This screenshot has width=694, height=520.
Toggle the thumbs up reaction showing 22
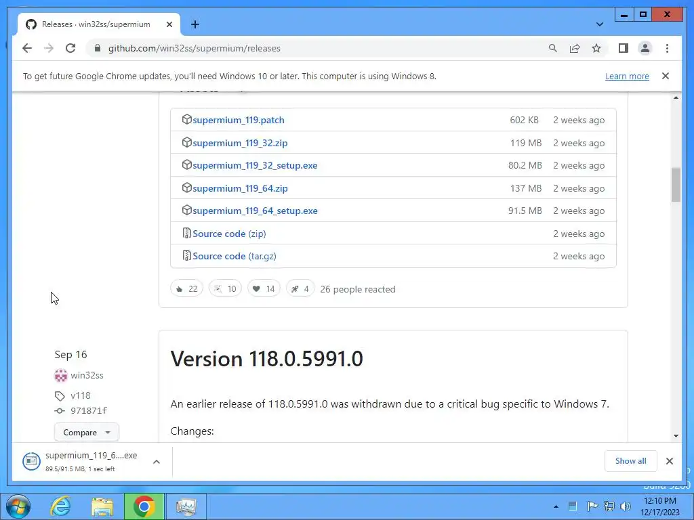point(187,288)
